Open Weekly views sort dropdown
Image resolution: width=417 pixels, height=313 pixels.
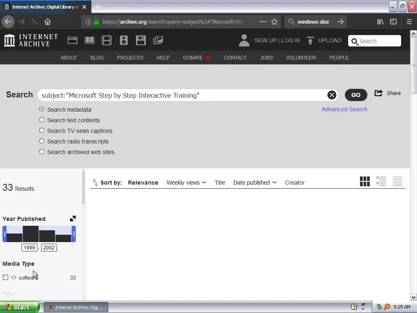tap(186, 183)
